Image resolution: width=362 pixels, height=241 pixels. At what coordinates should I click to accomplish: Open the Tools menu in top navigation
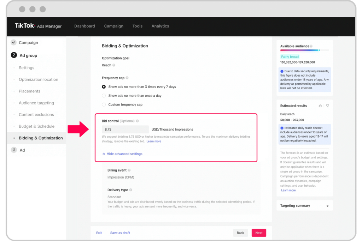pyautogui.click(x=138, y=26)
